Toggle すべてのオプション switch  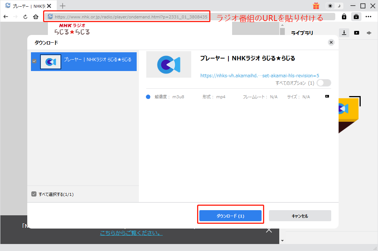324,83
